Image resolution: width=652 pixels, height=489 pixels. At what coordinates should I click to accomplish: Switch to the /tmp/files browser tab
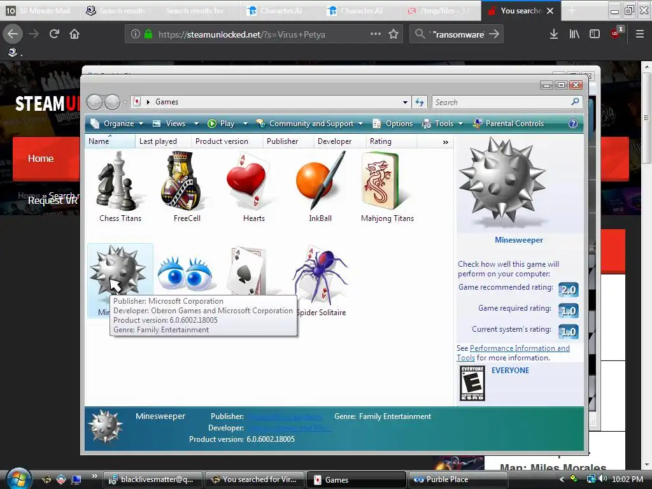(x=442, y=11)
